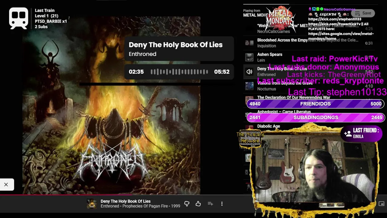This screenshot has width=387, height=218.
Task: Click the Inquisition track thumbnail in queue
Action: [x=249, y=43]
